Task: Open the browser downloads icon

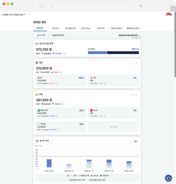Action: coord(141,6)
